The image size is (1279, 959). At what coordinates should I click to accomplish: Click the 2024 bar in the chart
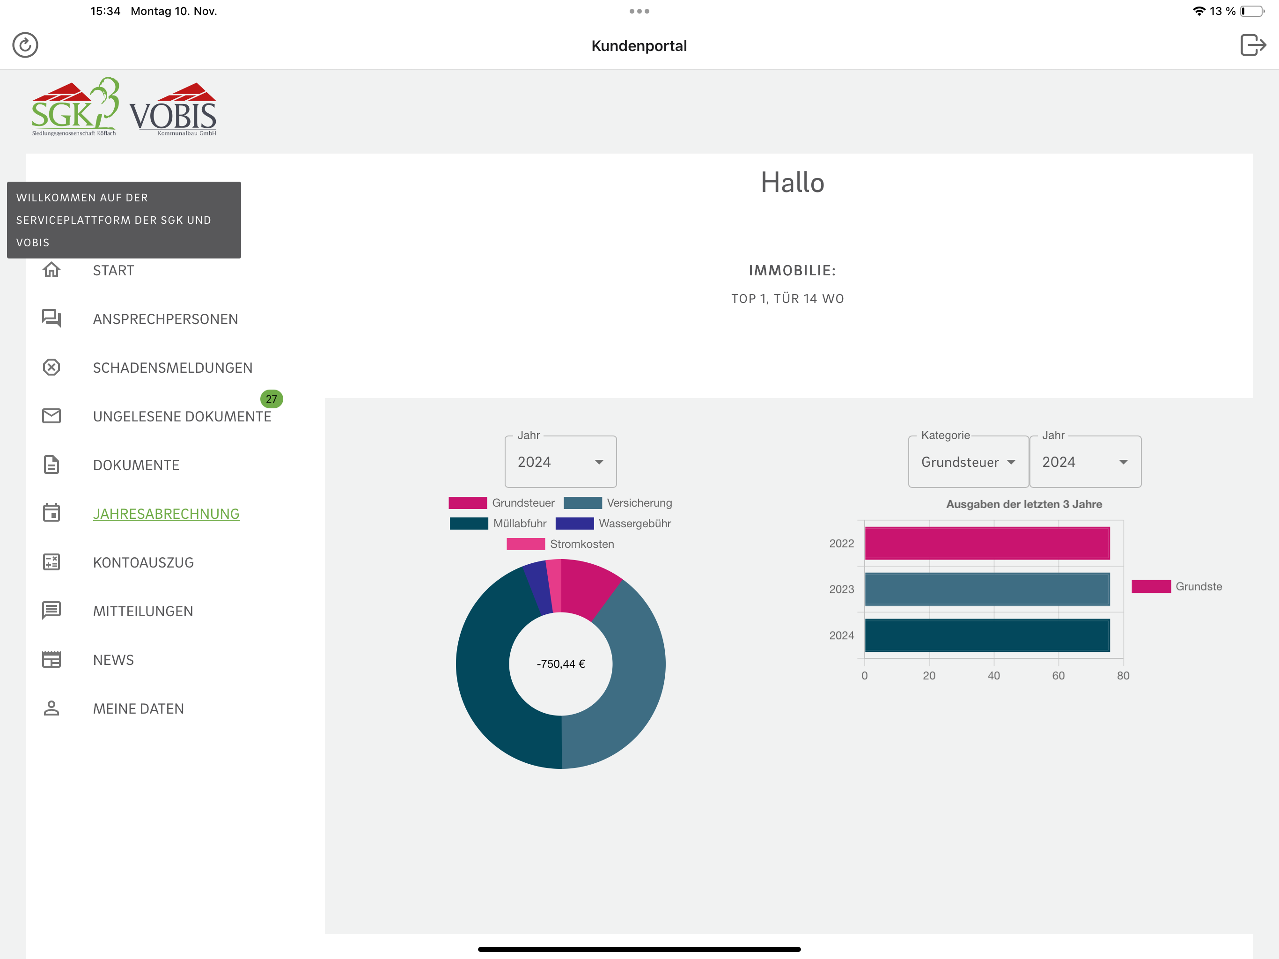pyautogui.click(x=987, y=635)
